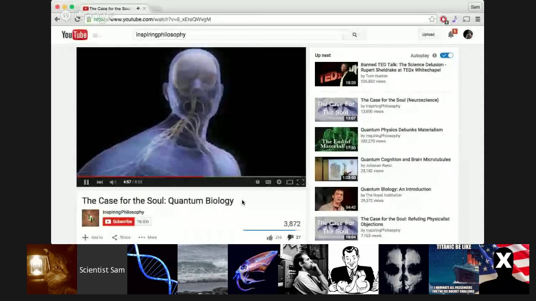
Task: Open Quantum Physics Debunks Materialism video
Action: [x=402, y=130]
